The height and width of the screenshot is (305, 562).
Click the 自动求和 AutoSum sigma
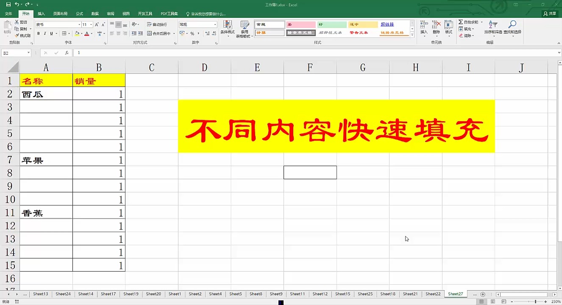pyautogui.click(x=469, y=22)
